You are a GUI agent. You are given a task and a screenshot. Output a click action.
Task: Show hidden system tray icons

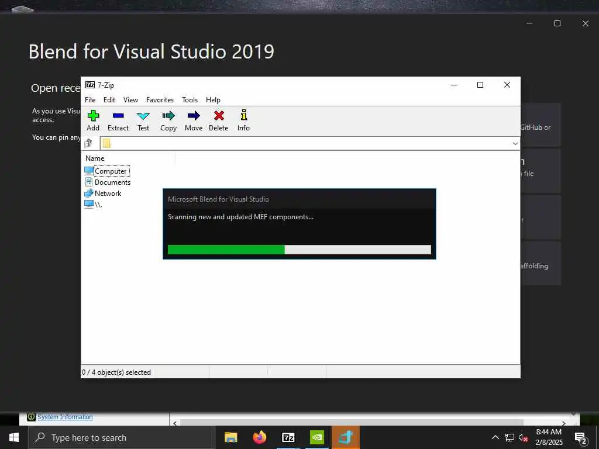495,437
